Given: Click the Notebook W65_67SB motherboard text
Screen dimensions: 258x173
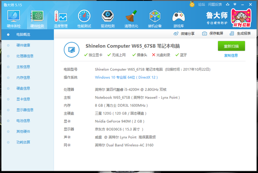Looking at the screenshot, I should [x=137, y=97].
